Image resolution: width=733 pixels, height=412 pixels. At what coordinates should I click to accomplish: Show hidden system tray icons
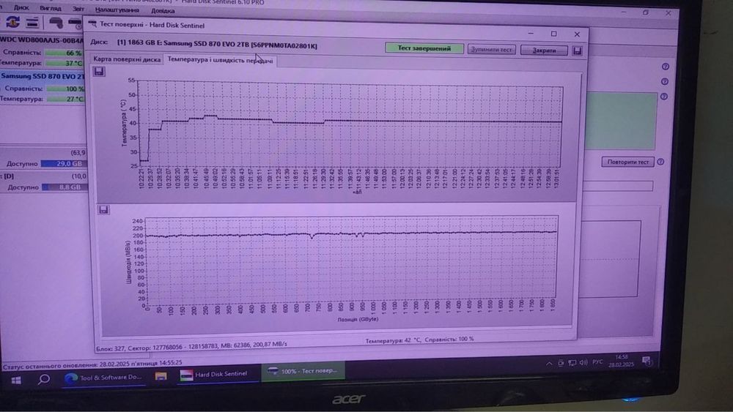pos(549,364)
